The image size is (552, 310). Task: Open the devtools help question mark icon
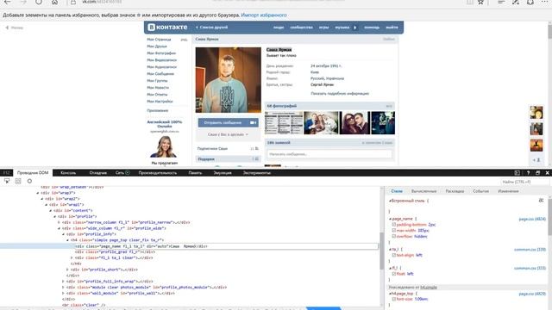click(528, 172)
